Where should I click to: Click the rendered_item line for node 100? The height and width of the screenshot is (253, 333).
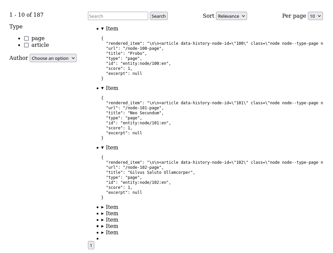(215, 43)
